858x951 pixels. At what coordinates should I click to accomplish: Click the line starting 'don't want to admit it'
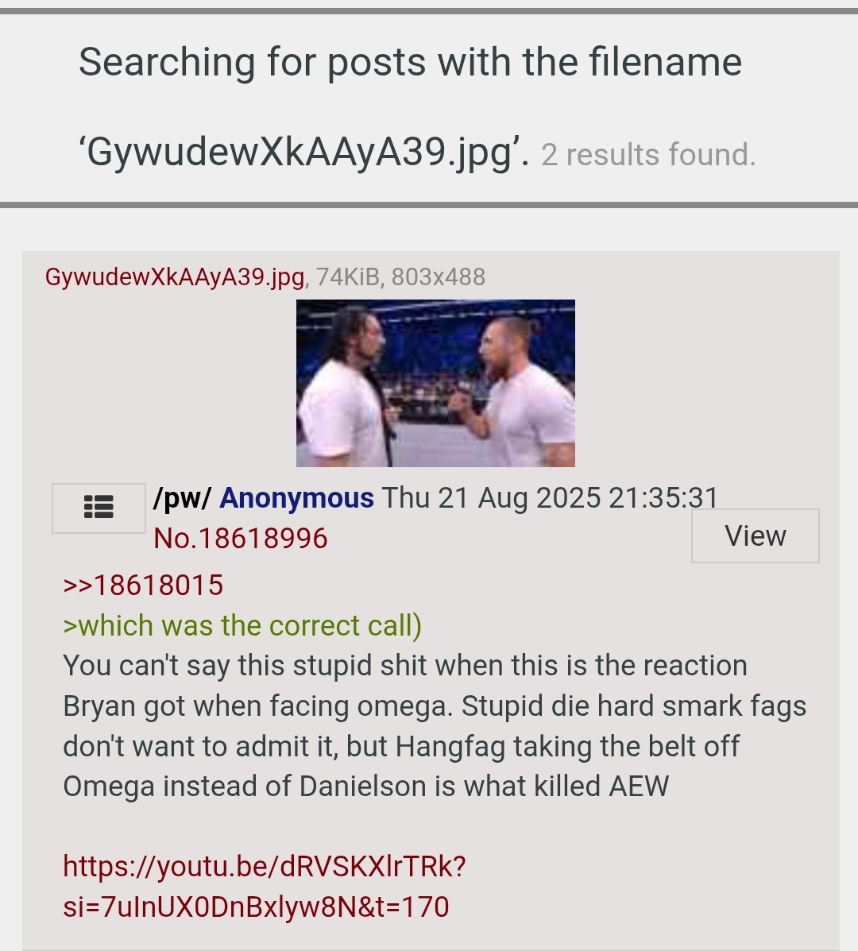(x=401, y=746)
